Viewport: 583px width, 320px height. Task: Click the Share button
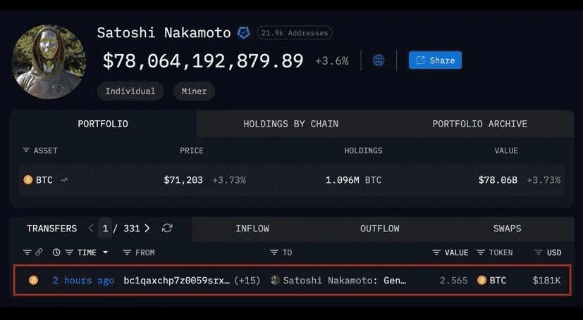pos(435,60)
